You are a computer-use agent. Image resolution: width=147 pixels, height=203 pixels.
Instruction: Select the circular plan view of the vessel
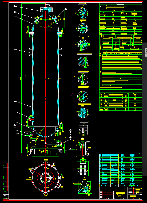coord(45,178)
